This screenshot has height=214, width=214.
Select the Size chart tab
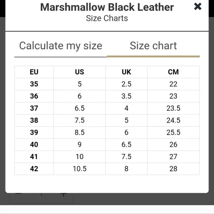tap(153, 46)
